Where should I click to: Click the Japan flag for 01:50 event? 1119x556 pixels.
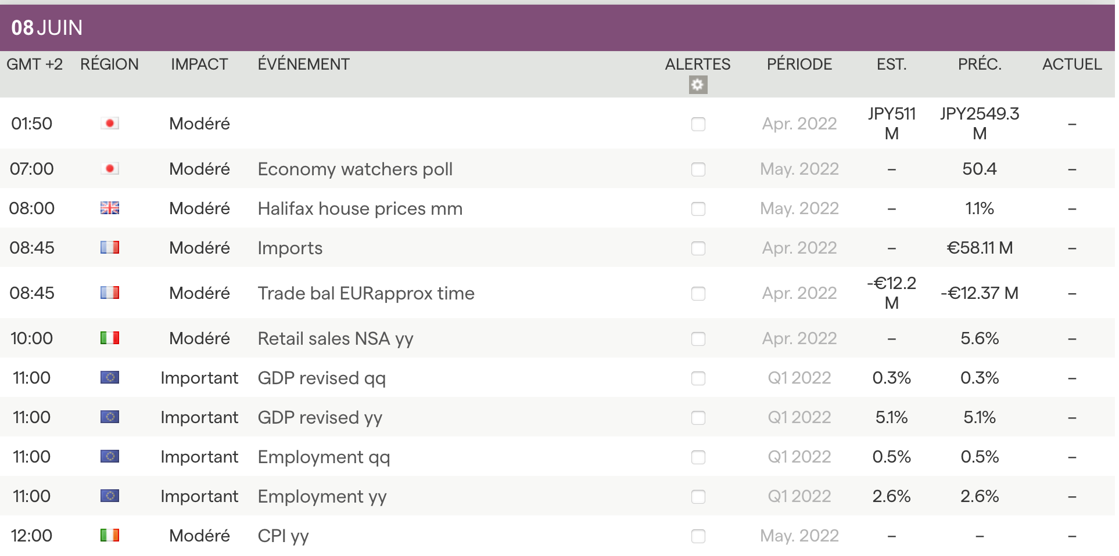coord(109,123)
